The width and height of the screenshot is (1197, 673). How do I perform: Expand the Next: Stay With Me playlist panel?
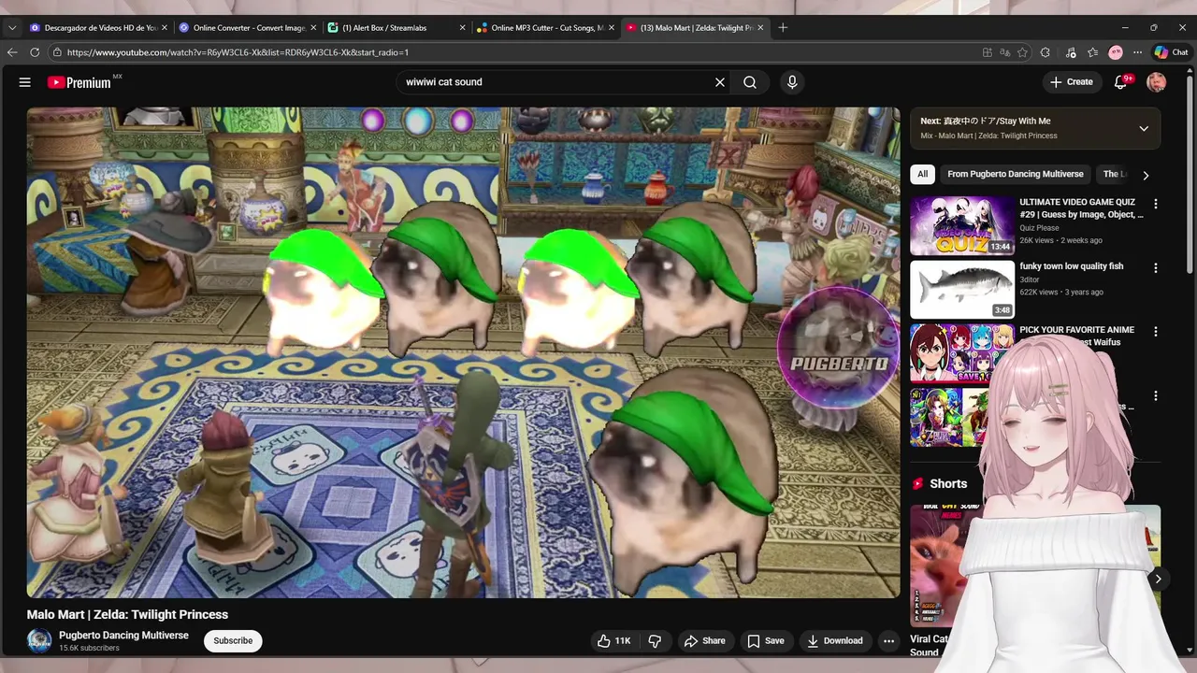click(x=1144, y=128)
